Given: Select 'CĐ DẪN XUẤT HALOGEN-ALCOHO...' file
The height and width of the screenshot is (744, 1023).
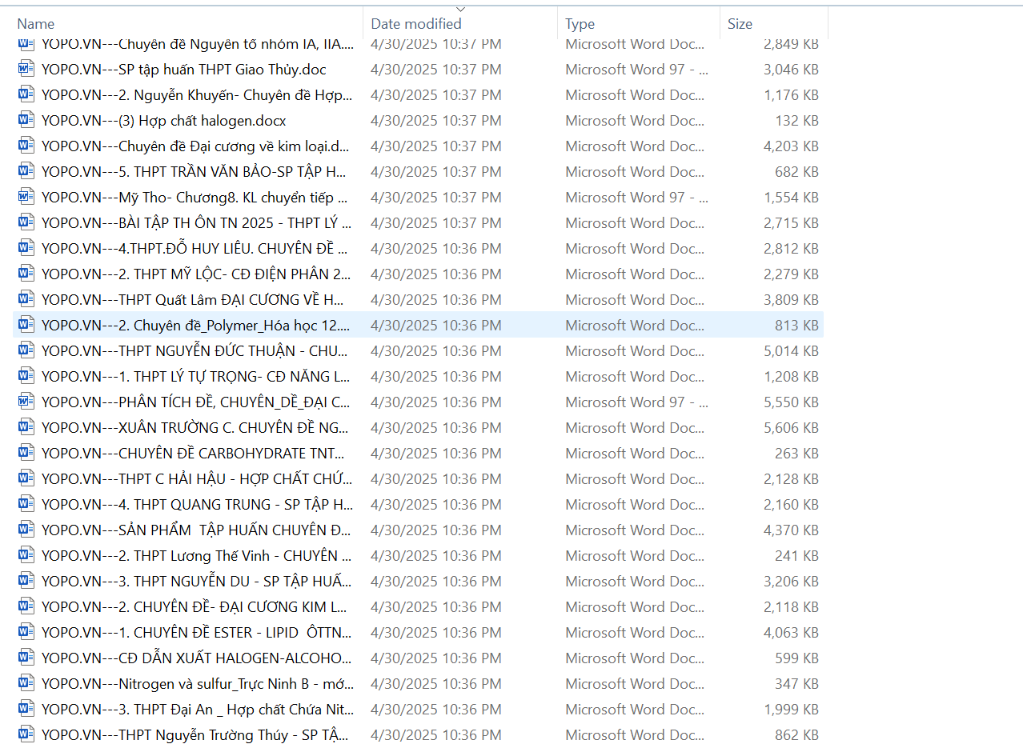Looking at the screenshot, I should [195, 658].
